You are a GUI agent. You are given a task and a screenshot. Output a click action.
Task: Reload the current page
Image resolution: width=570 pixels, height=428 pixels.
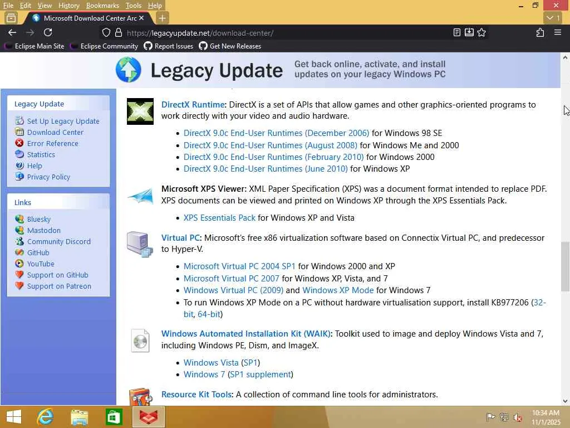point(48,32)
